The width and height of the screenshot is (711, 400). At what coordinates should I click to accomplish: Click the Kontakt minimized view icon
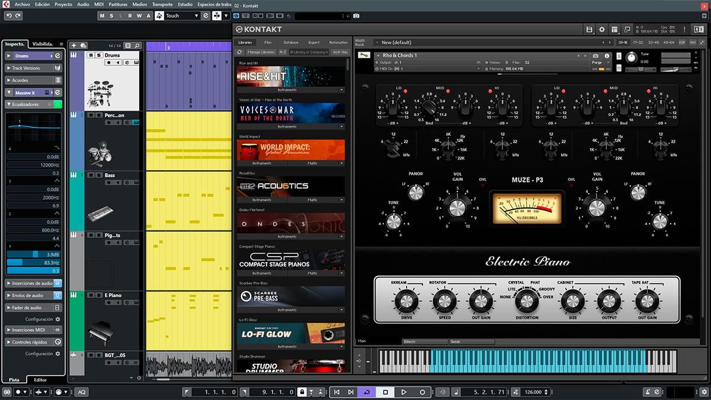click(627, 29)
